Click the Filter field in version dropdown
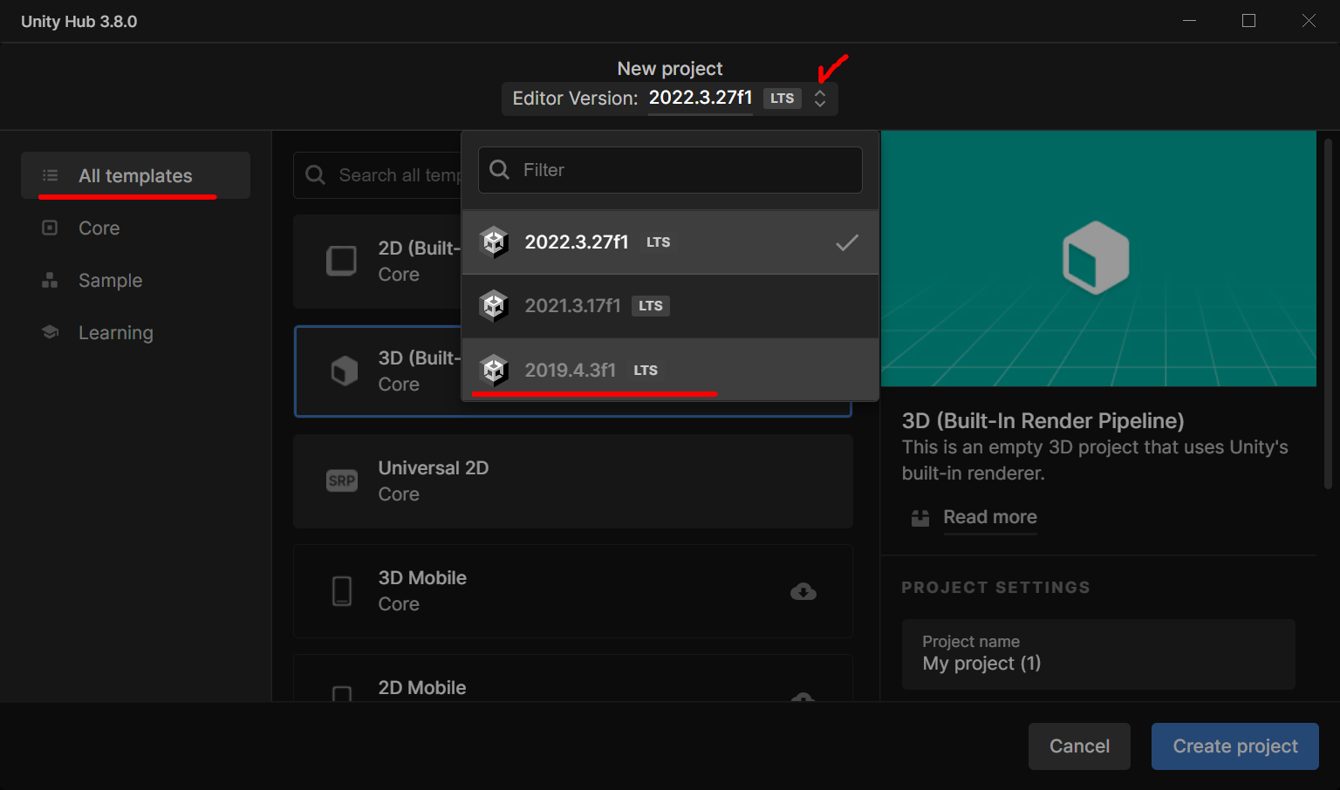The height and width of the screenshot is (790, 1340). pyautogui.click(x=670, y=170)
